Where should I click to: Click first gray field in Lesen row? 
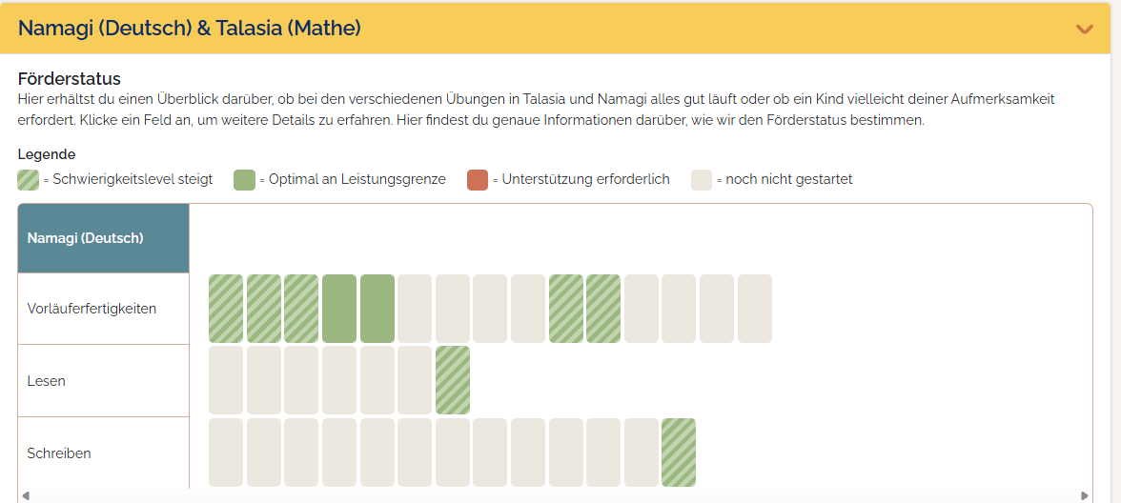[226, 381]
